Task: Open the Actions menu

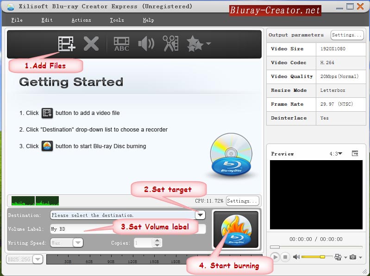Action: 81,20
